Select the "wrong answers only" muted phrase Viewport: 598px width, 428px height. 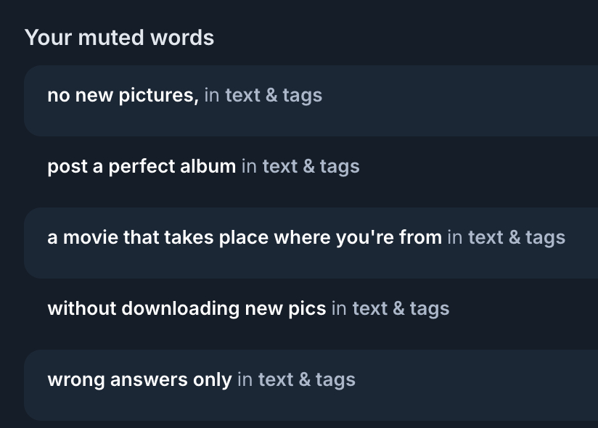(x=139, y=379)
